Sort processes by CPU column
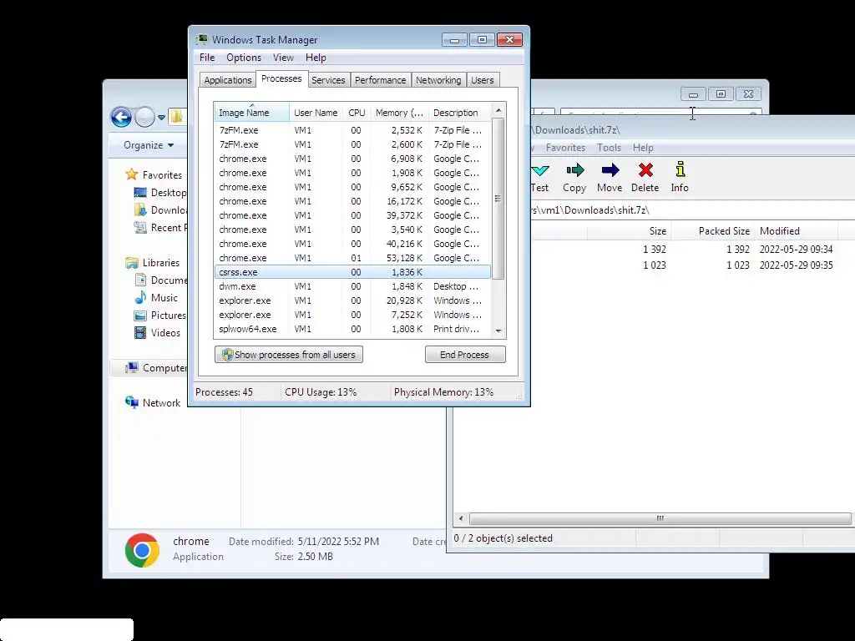The width and height of the screenshot is (855, 641). point(357,113)
